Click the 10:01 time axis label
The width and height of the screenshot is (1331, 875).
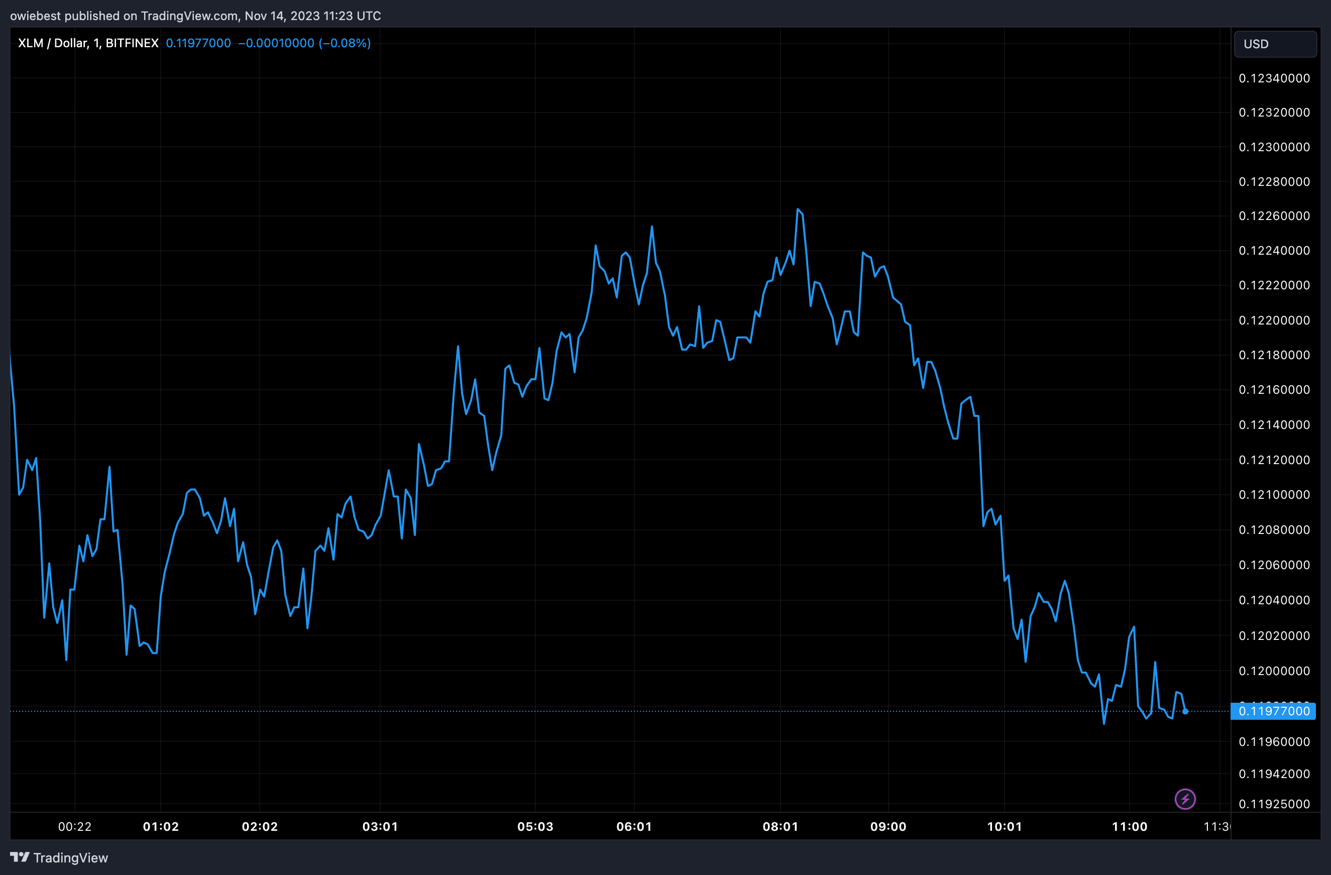click(x=1005, y=826)
